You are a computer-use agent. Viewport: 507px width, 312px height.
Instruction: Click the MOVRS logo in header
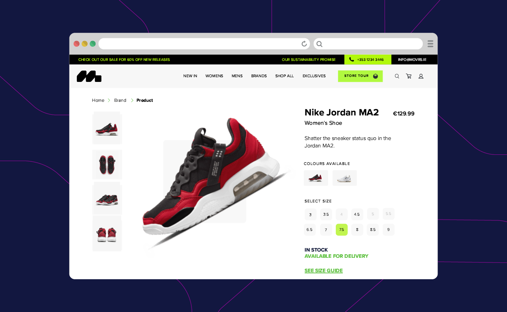coord(89,76)
